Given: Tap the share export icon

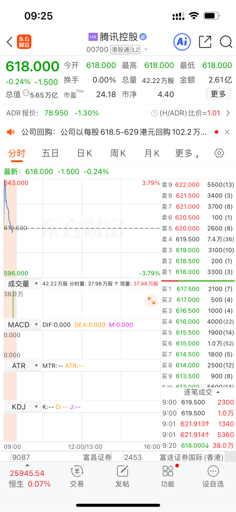Looking at the screenshot, I should point(205,42).
